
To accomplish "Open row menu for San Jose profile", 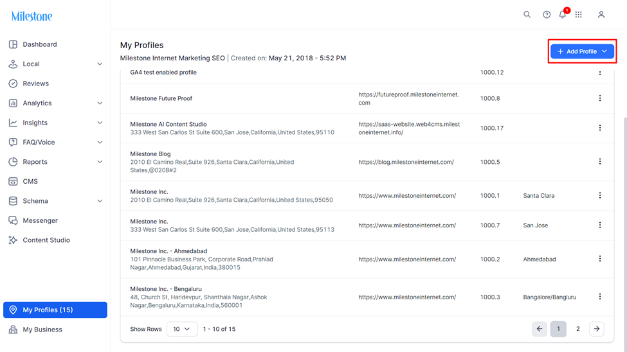I will tap(600, 225).
